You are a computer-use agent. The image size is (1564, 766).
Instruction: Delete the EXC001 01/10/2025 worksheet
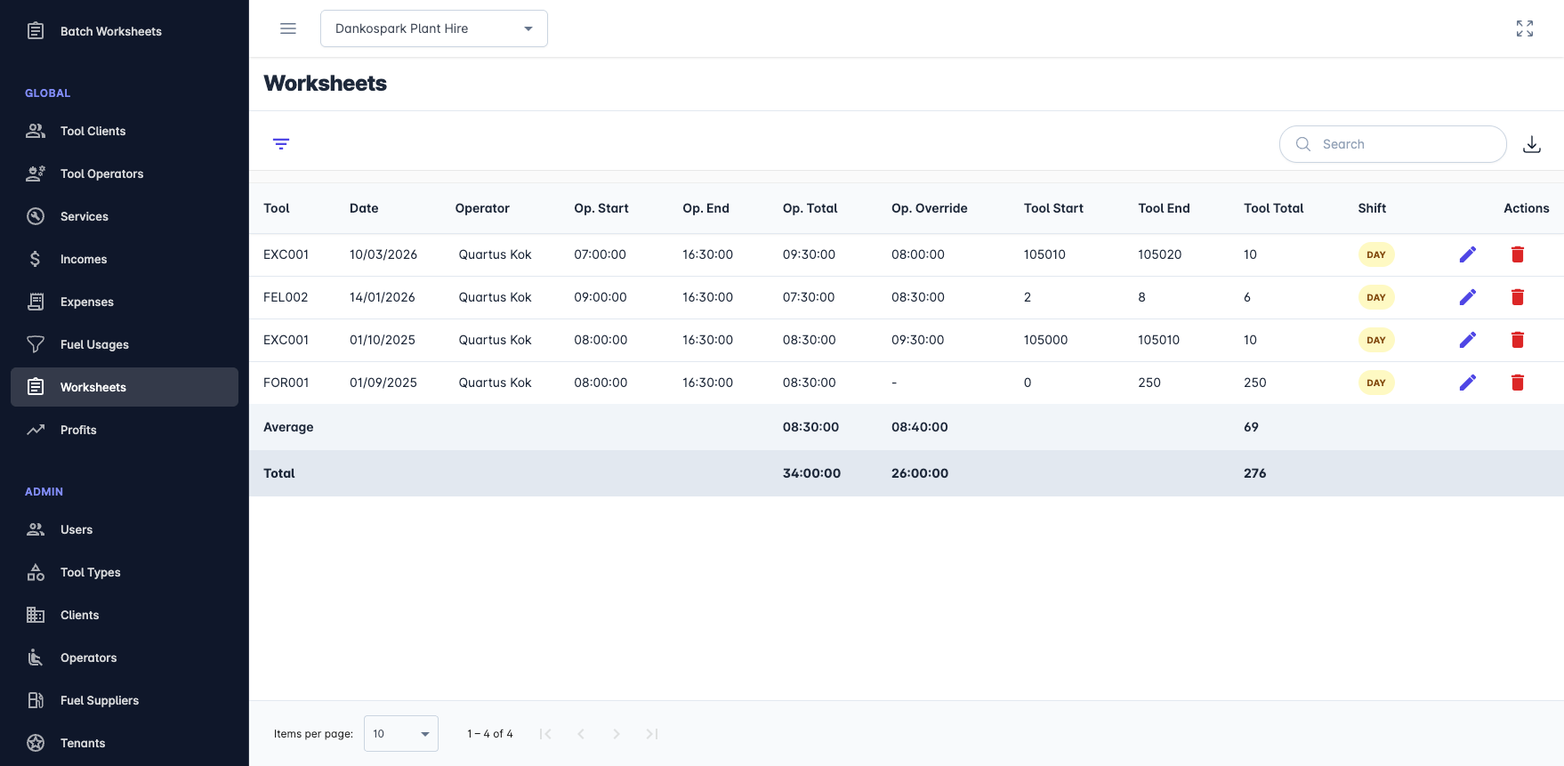(x=1518, y=340)
